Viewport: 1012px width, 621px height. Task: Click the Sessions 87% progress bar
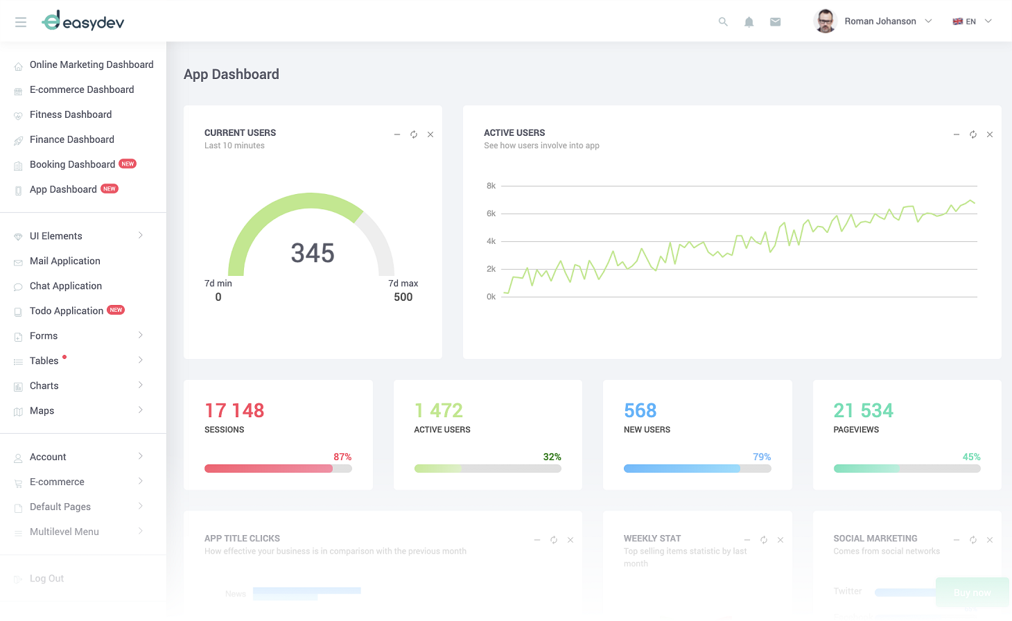[278, 469]
